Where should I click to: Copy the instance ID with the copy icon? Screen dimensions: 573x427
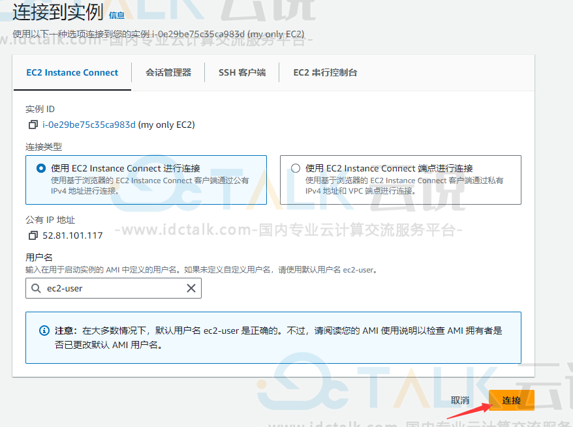[x=33, y=125]
